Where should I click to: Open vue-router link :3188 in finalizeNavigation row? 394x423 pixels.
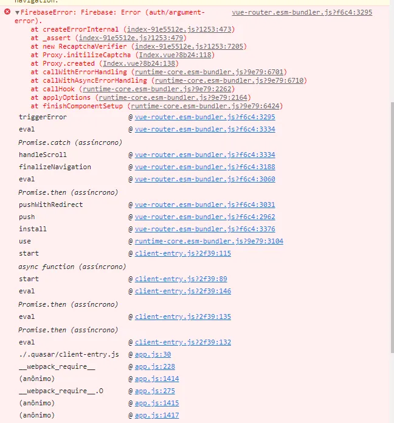[x=205, y=167]
